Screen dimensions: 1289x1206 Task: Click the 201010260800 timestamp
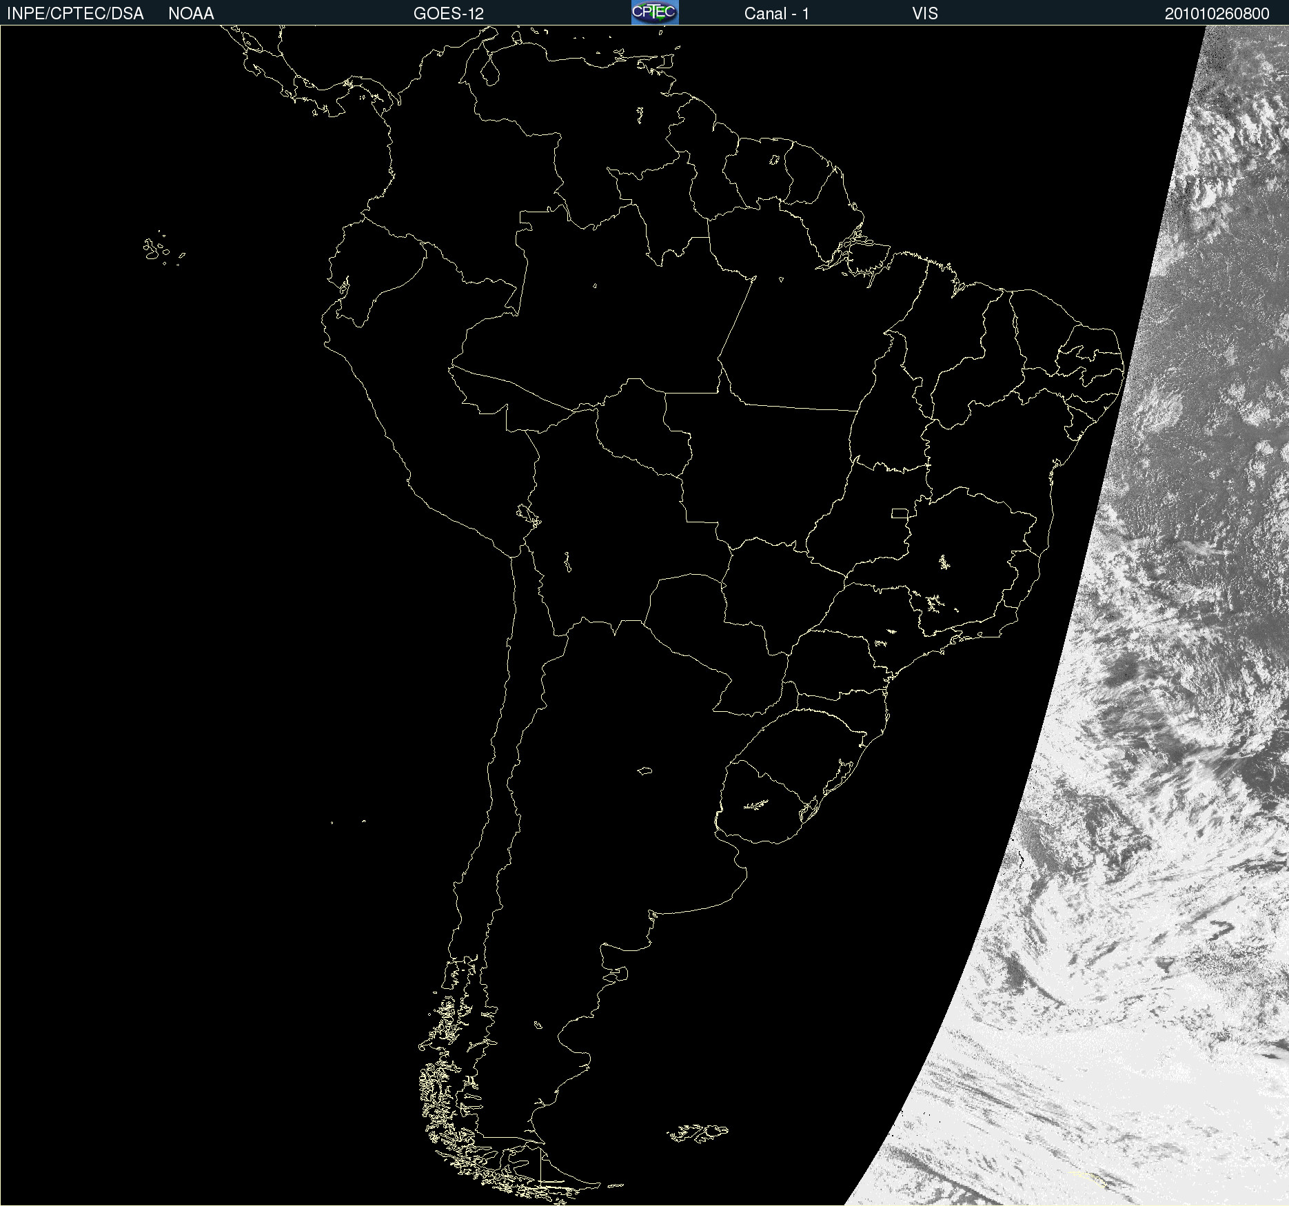coord(1217,14)
